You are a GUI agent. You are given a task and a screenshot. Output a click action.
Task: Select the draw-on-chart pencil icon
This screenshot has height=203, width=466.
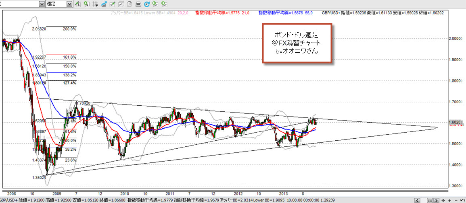pyautogui.click(x=113, y=4)
